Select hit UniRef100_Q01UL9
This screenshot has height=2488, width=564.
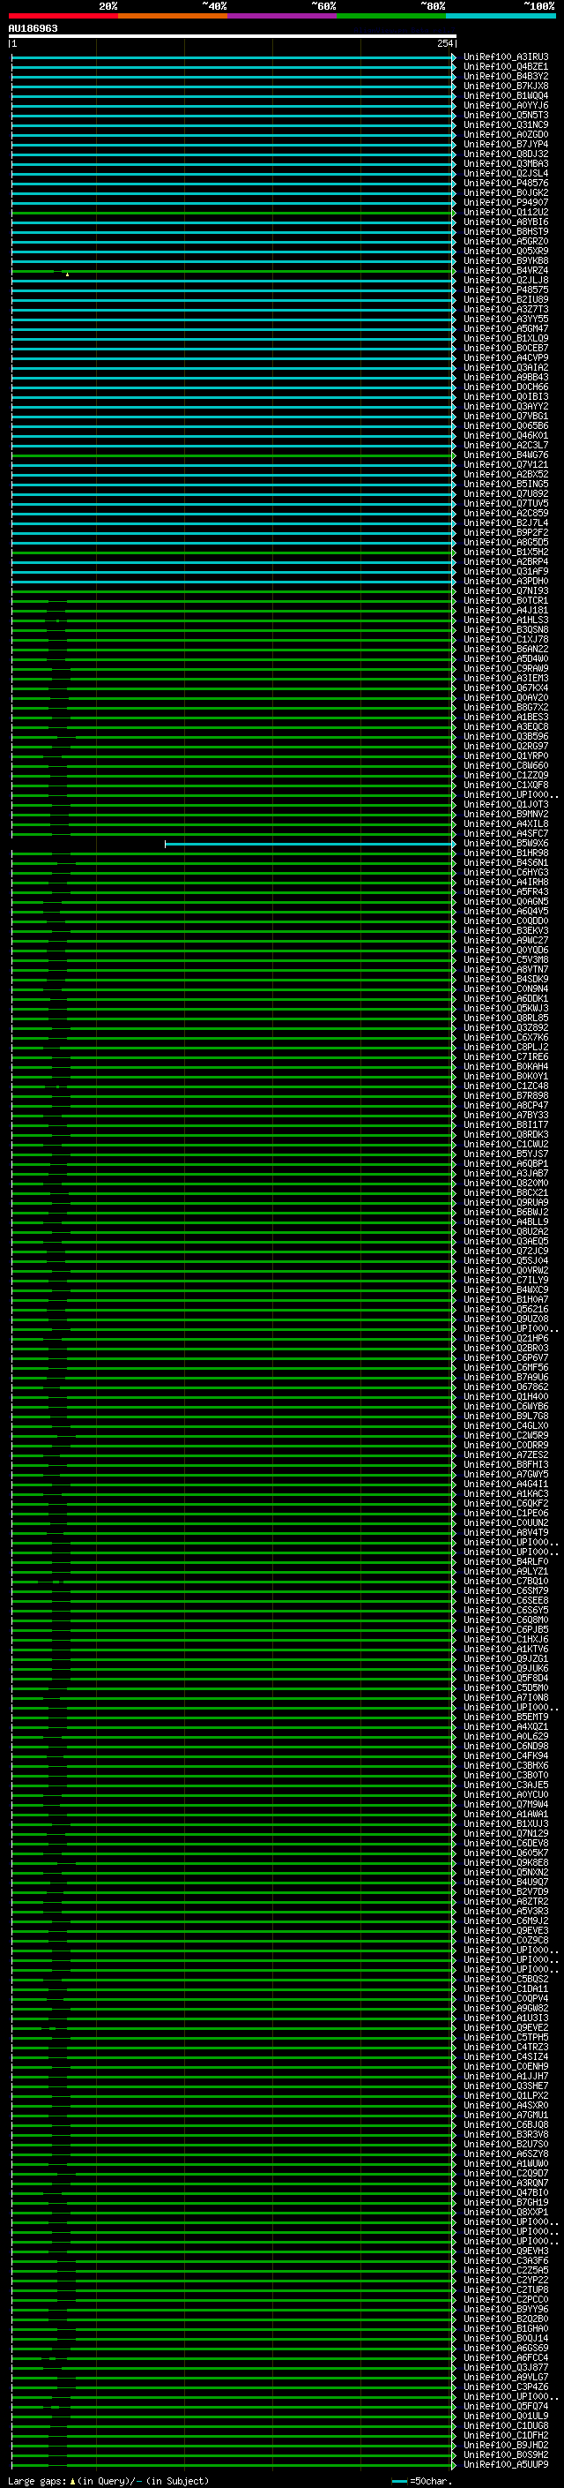[506, 2417]
